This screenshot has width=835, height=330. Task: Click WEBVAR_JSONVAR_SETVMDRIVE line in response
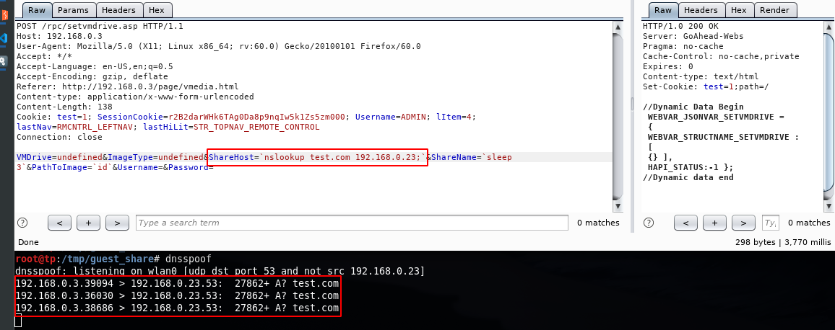pyautogui.click(x=716, y=117)
